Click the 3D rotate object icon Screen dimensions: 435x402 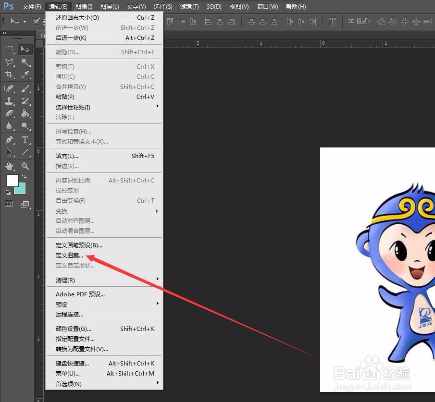click(x=382, y=21)
